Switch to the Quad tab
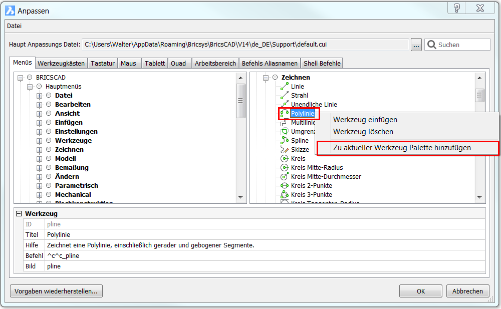The height and width of the screenshot is (309, 501). pyautogui.click(x=178, y=63)
